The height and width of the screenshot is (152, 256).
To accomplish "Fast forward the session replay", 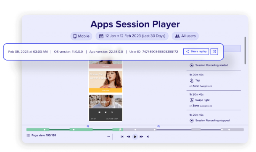I will tap(141, 136).
